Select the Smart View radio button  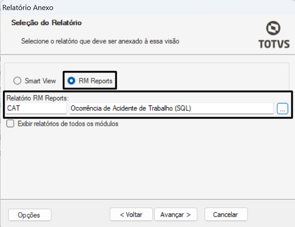pyautogui.click(x=17, y=81)
